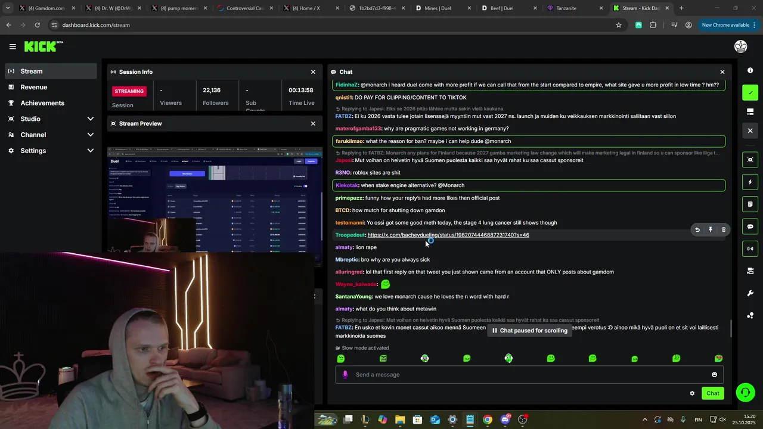
Task: Click the chat panel scrollbar thumb
Action: tap(731, 328)
